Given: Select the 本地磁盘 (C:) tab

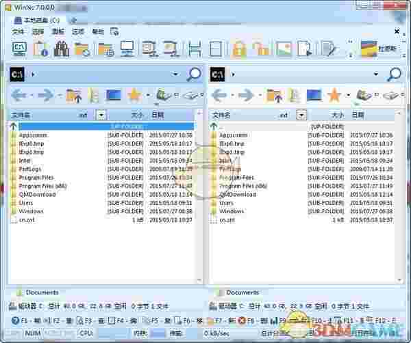Looking at the screenshot, I should pos(37,20).
